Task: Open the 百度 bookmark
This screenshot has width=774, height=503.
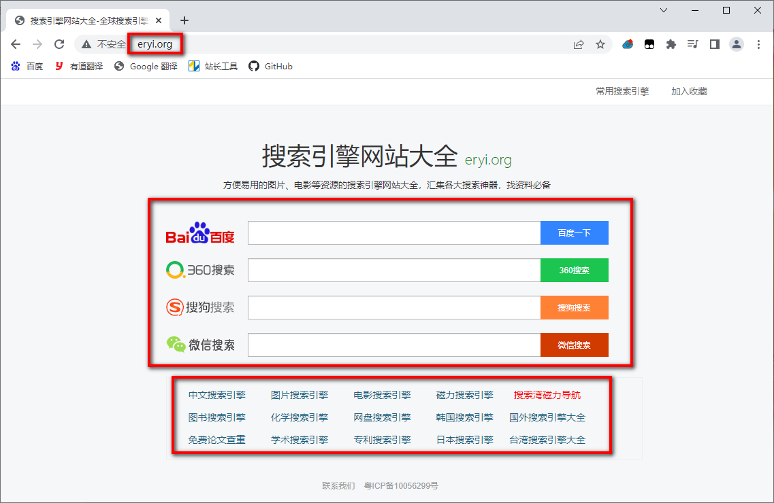Action: coord(27,67)
